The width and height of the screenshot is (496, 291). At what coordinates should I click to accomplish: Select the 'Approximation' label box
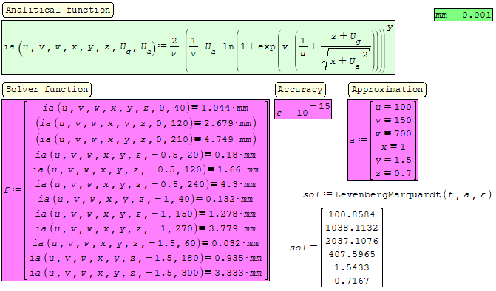click(x=387, y=90)
